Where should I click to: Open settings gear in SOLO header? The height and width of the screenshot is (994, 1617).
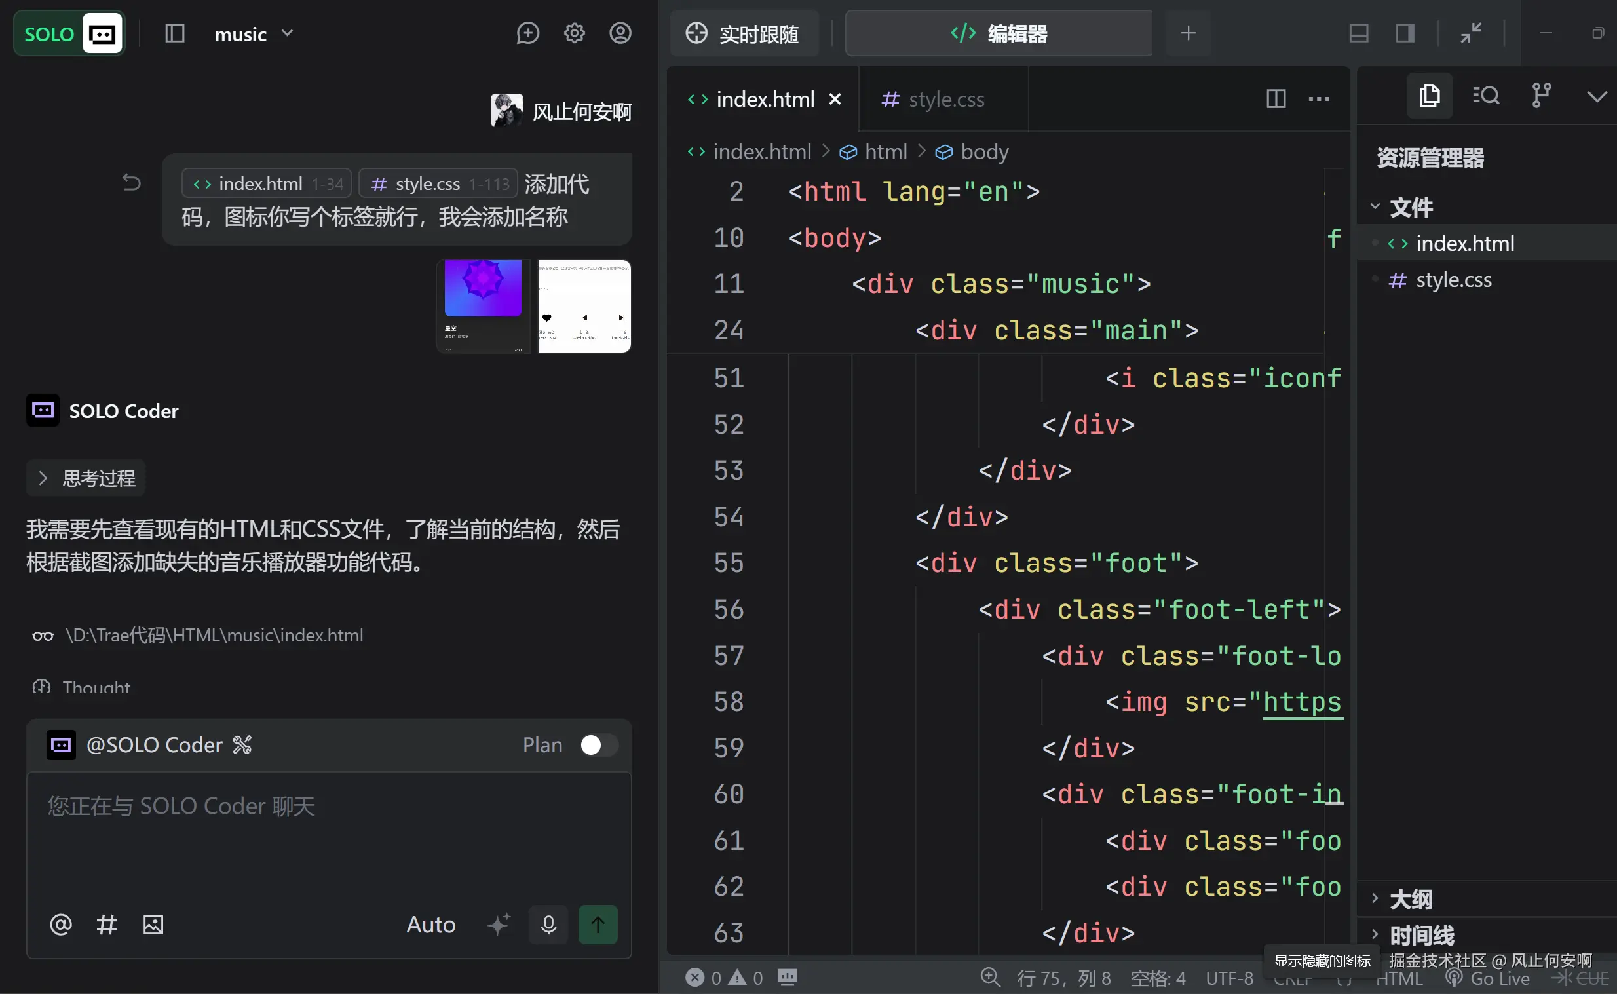pyautogui.click(x=574, y=33)
